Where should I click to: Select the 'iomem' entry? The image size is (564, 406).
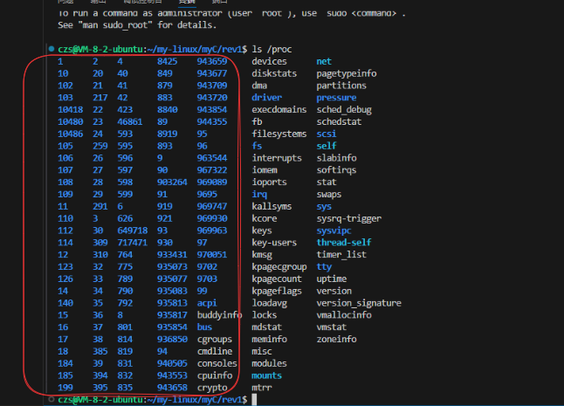pyautogui.click(x=265, y=170)
